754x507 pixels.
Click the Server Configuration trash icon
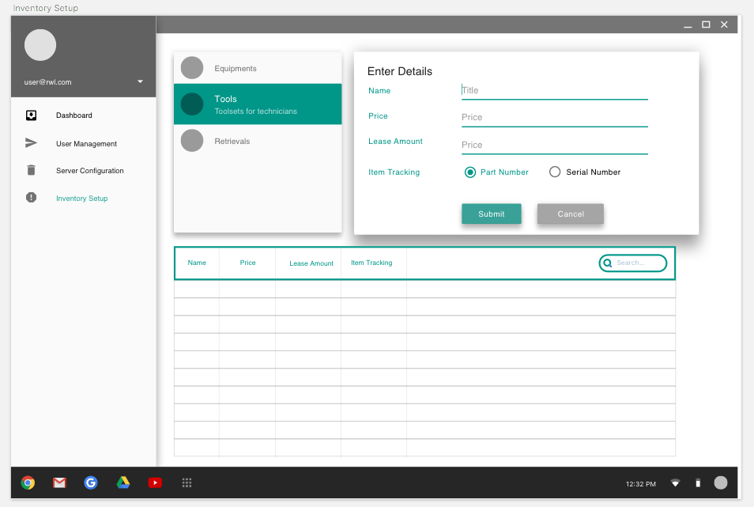(31, 170)
